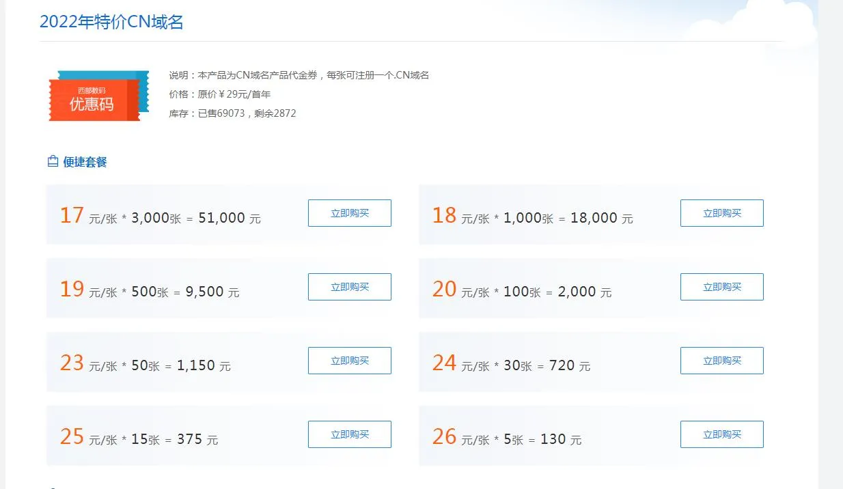Click the 51,000 元 total price
Viewport: 843px width, 489px height.
tap(230, 218)
